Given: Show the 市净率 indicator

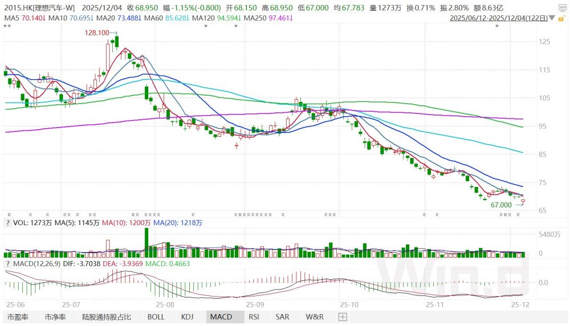Looking at the screenshot, I should (x=56, y=317).
